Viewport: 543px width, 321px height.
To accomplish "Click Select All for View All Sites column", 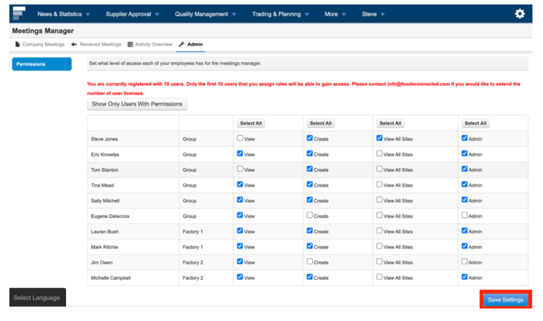I will (391, 123).
